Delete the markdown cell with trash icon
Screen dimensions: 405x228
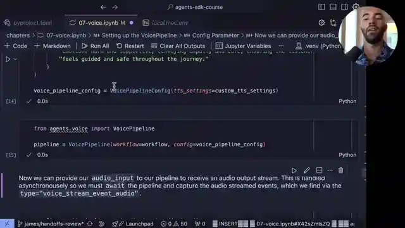[x=341, y=170]
